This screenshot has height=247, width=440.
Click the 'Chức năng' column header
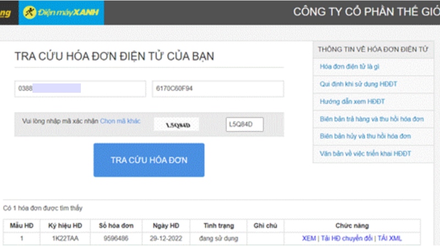coord(352,226)
